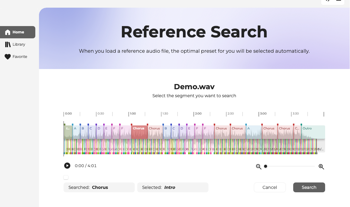Go to the Library menu item label

tap(19, 44)
